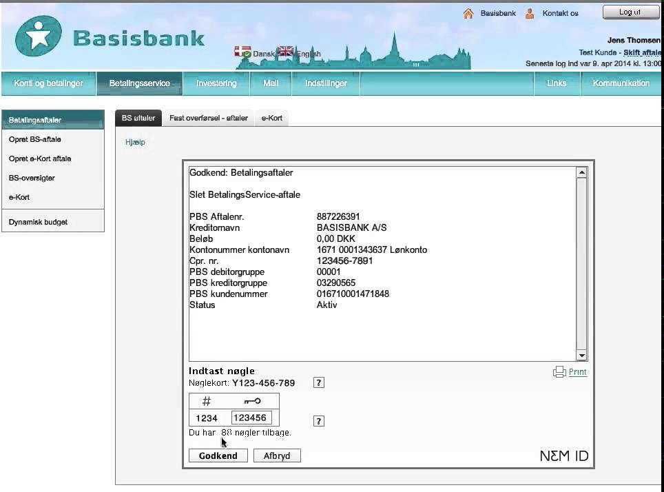Click the Kontakt os link text

click(560, 13)
